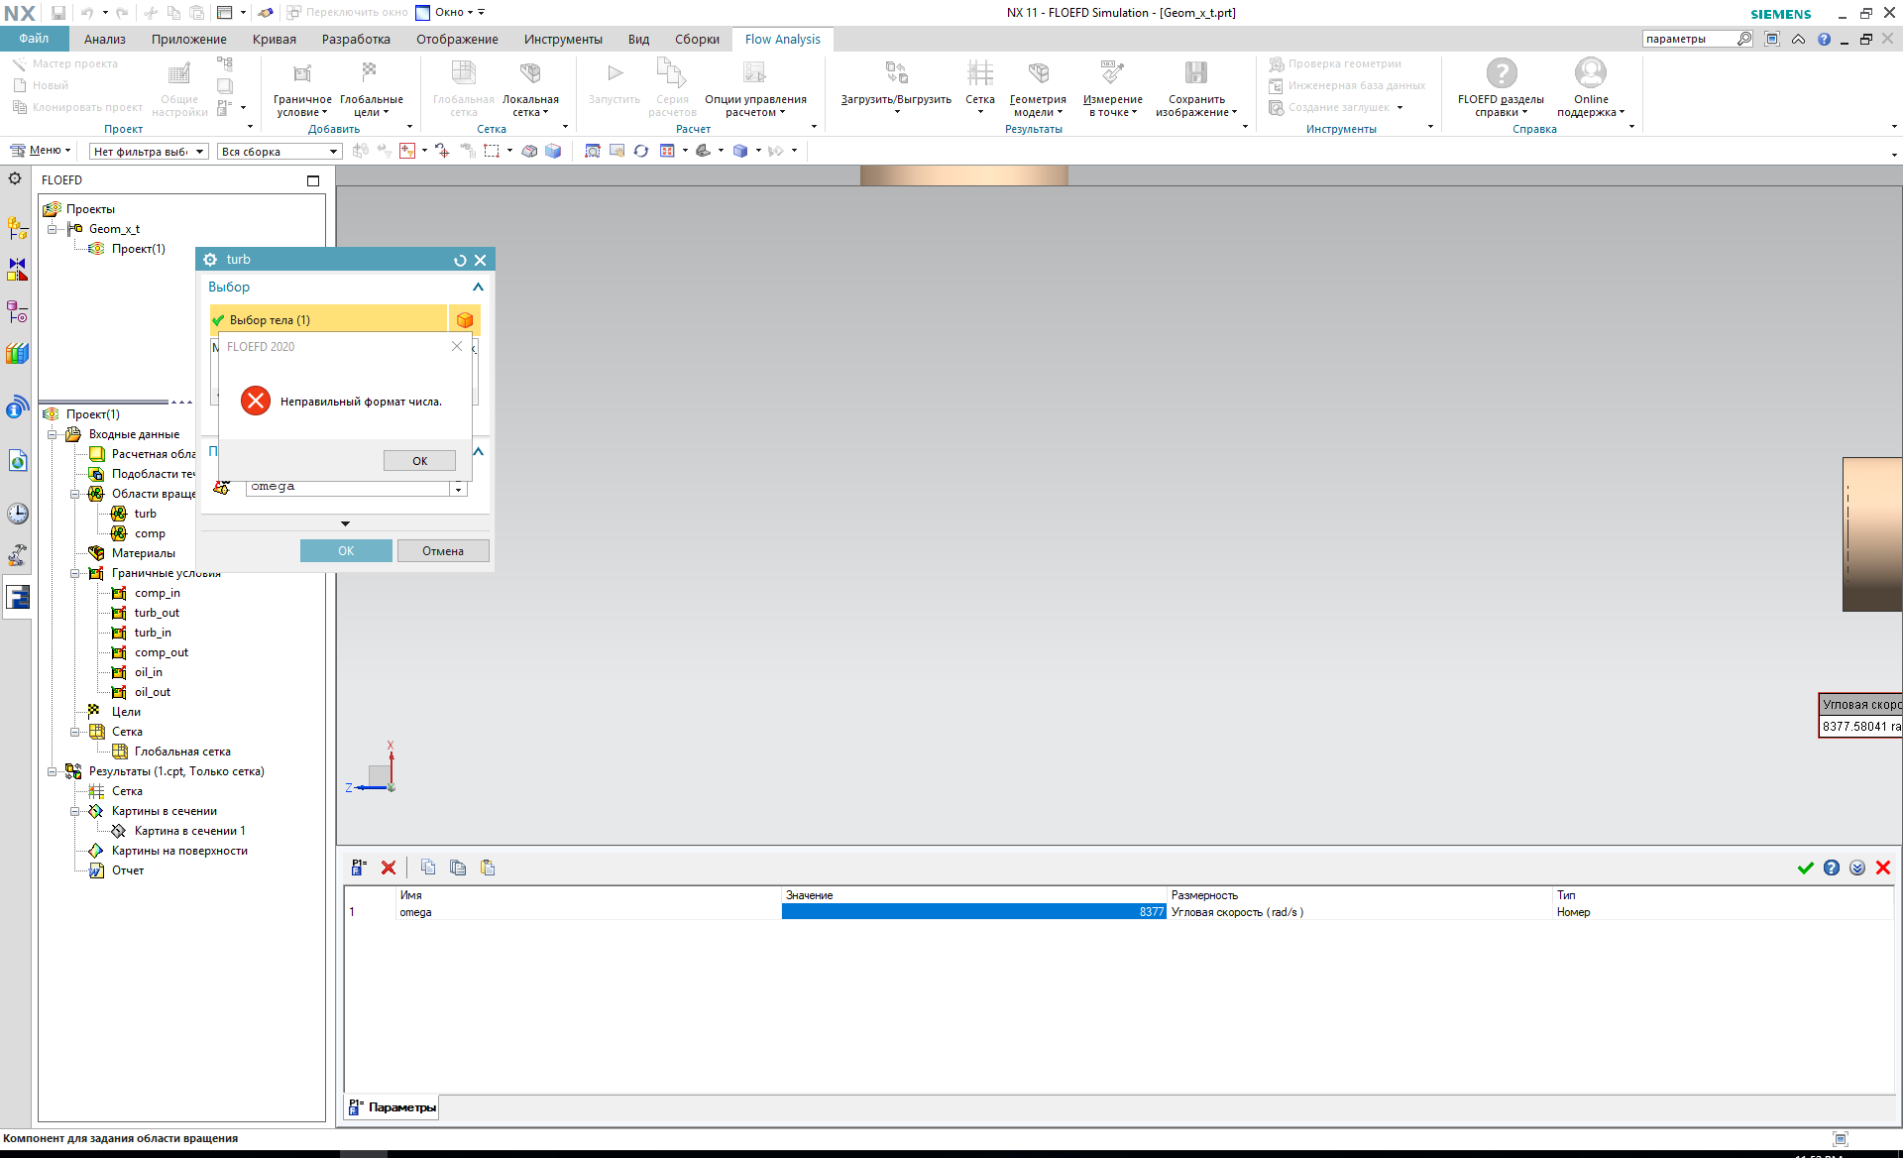The height and width of the screenshot is (1158, 1903).
Task: Select the oil_in boundary condition
Action: tap(148, 672)
